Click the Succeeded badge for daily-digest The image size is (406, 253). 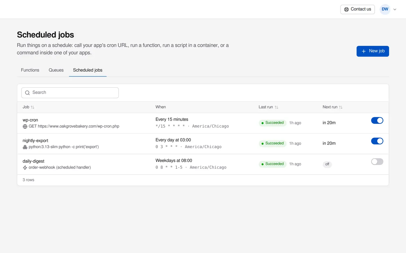[273, 164]
